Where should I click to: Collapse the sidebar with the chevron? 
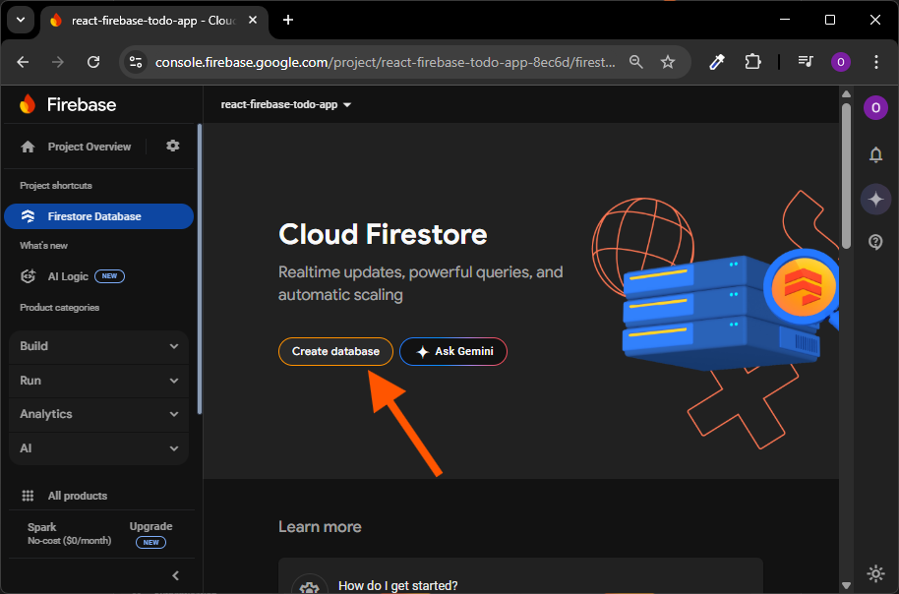click(175, 575)
